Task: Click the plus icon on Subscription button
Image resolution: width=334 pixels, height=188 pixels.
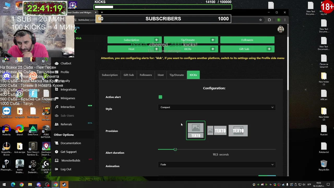Action: pos(156,40)
